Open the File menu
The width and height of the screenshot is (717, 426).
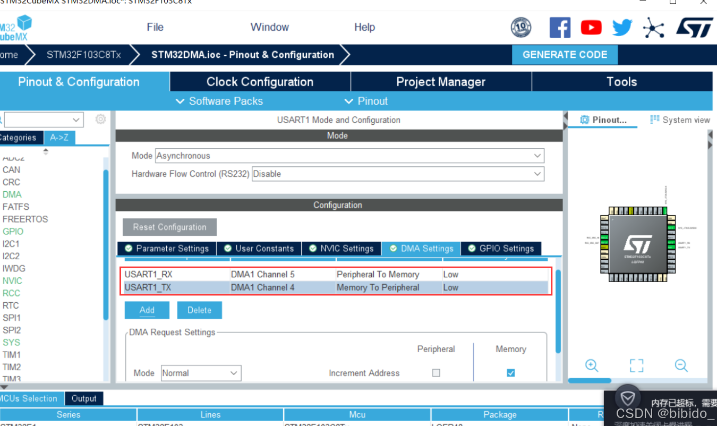[x=155, y=27]
